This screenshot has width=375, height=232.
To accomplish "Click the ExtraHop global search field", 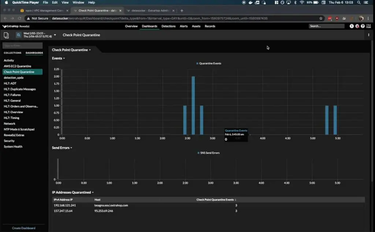I will [326, 26].
